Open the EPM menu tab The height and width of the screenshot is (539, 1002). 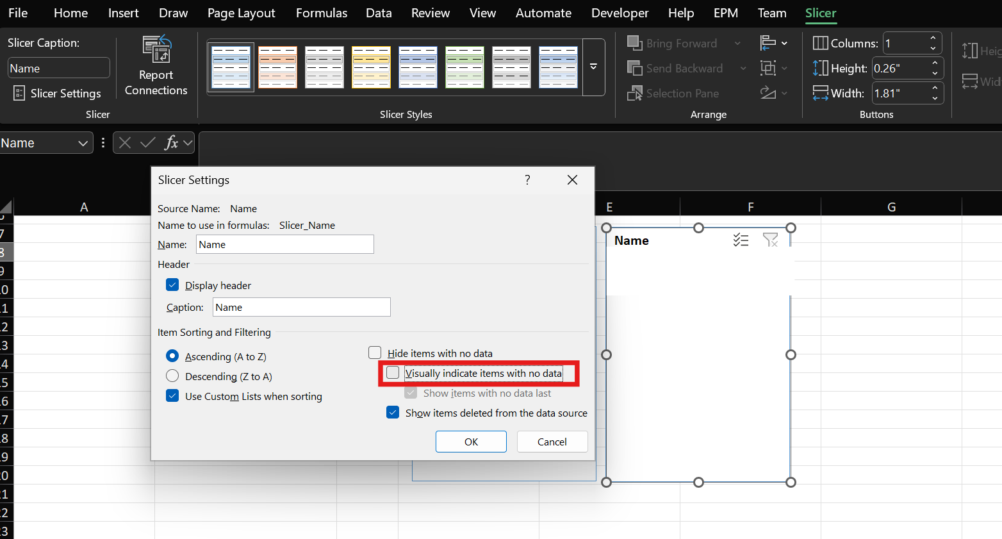click(725, 13)
